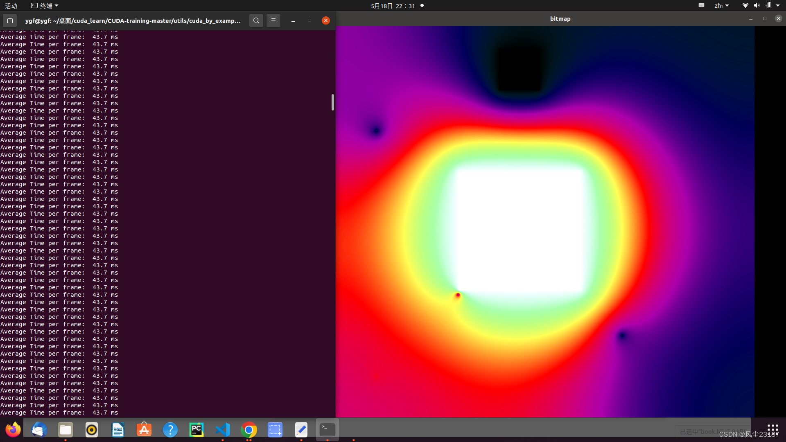Open the system status menu arrow
Viewport: 786px width, 442px height.
click(x=778, y=6)
